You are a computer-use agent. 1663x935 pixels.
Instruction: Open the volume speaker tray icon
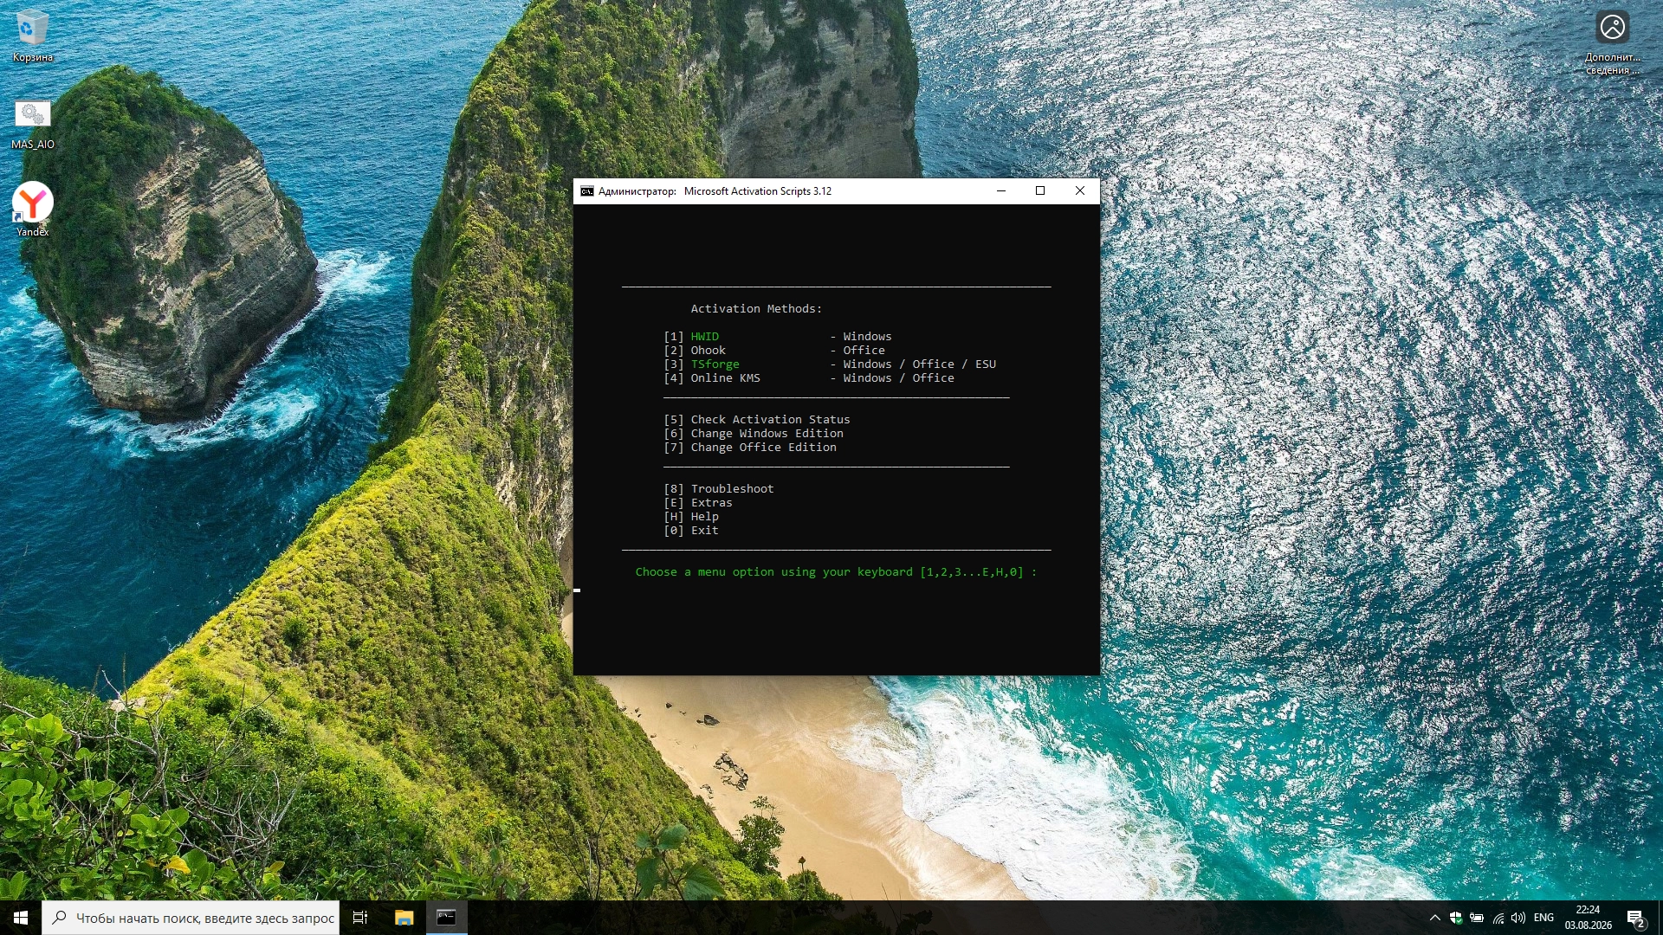point(1518,918)
